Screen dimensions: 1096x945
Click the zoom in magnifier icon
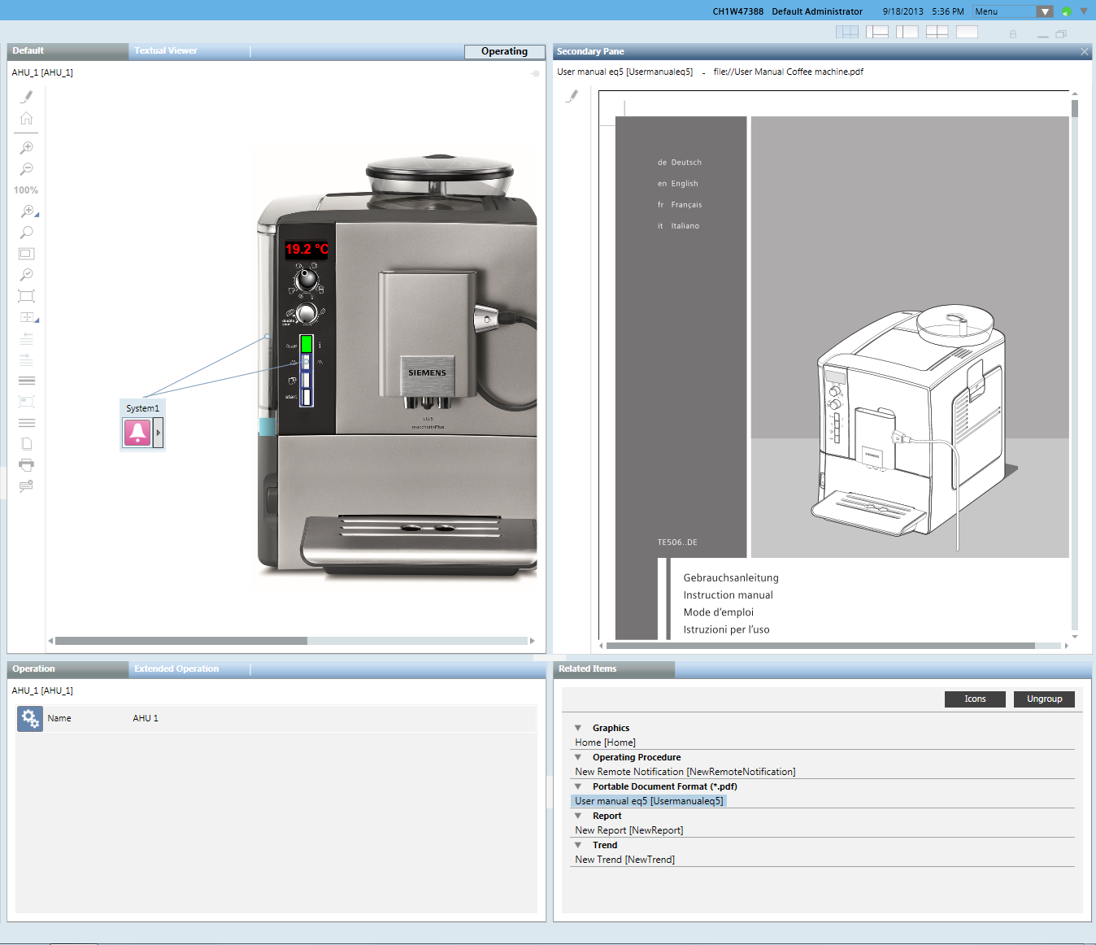(26, 148)
